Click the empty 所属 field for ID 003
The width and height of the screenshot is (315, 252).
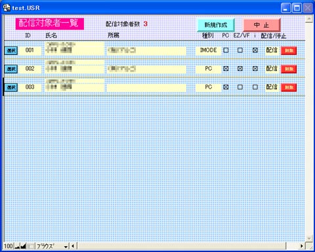146,87
